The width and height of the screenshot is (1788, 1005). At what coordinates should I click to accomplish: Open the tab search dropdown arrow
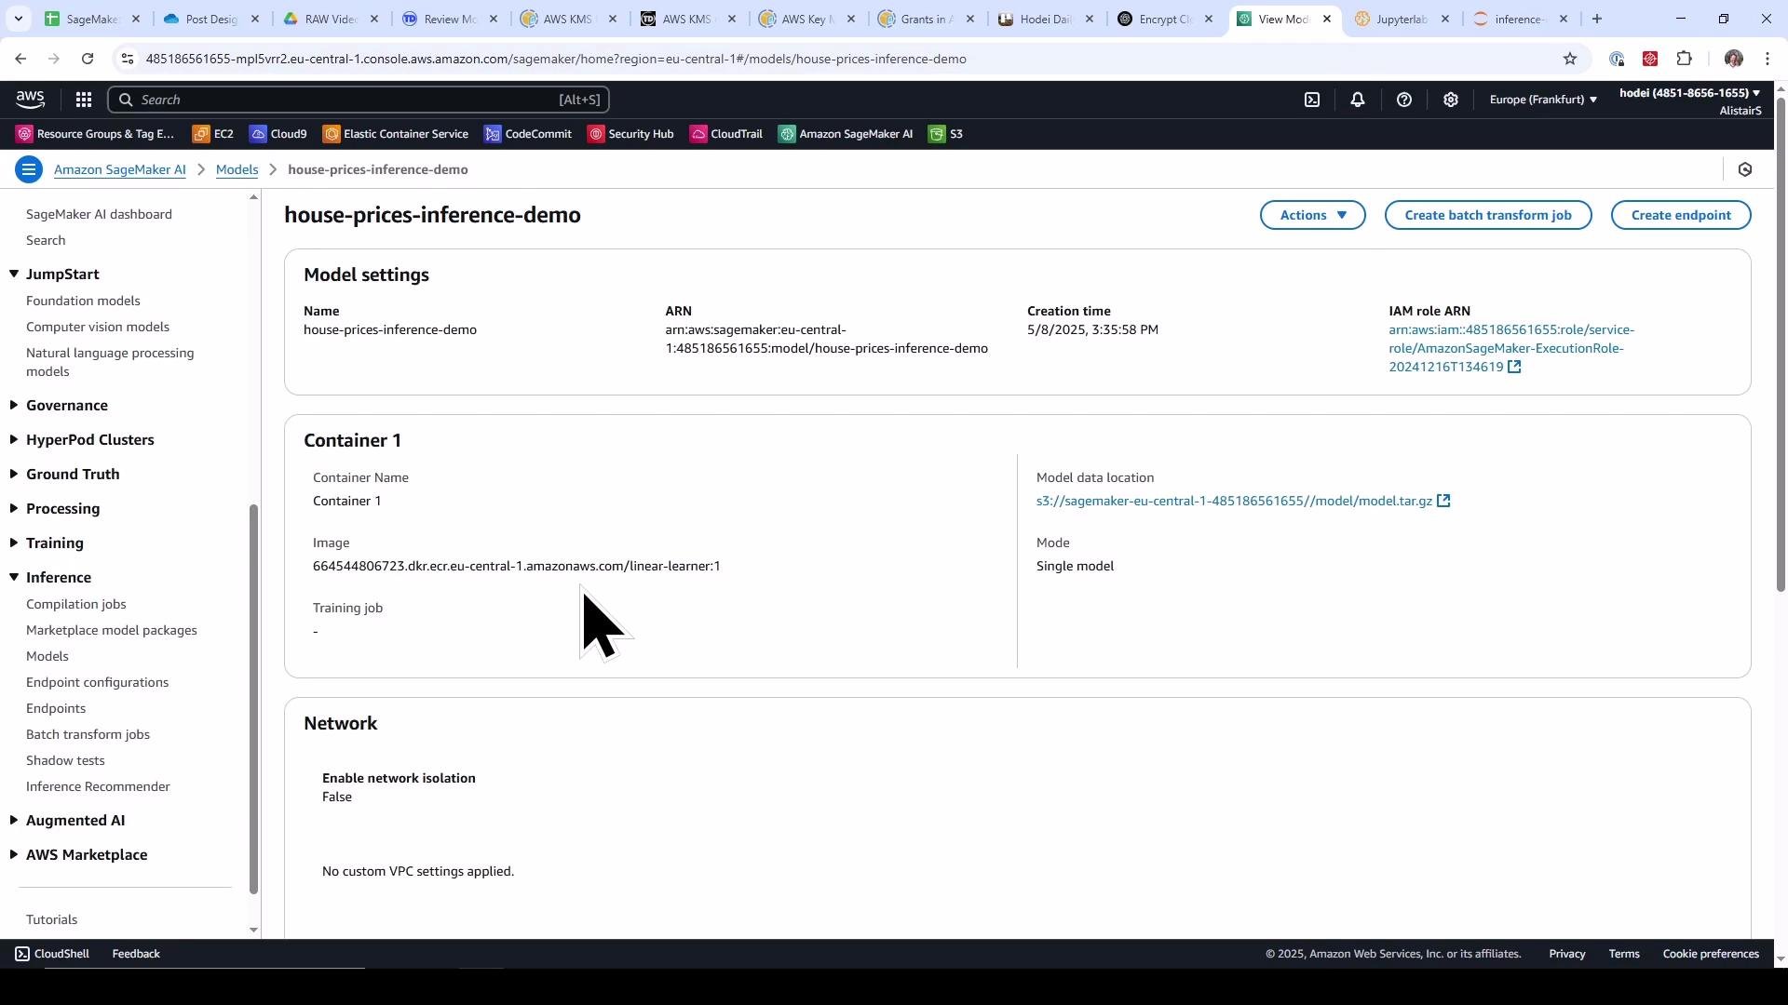[18, 19]
